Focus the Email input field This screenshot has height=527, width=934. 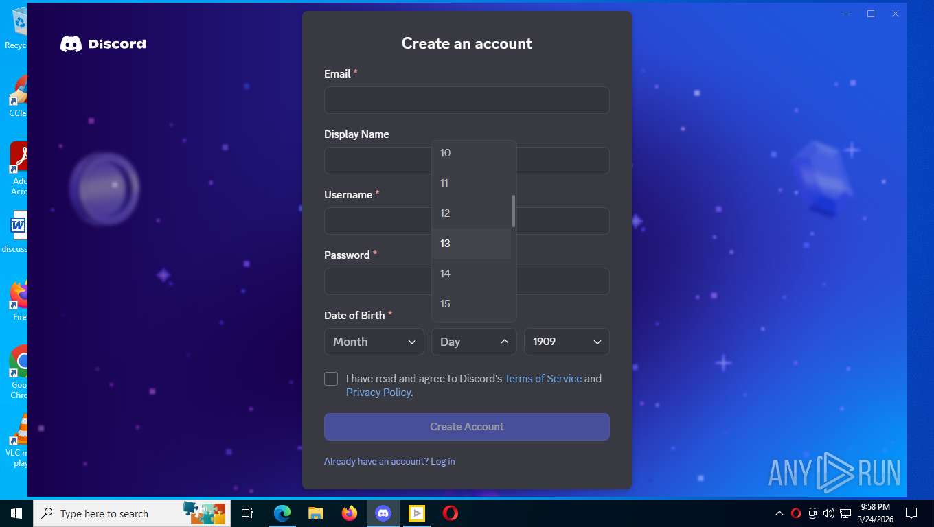[x=467, y=100]
